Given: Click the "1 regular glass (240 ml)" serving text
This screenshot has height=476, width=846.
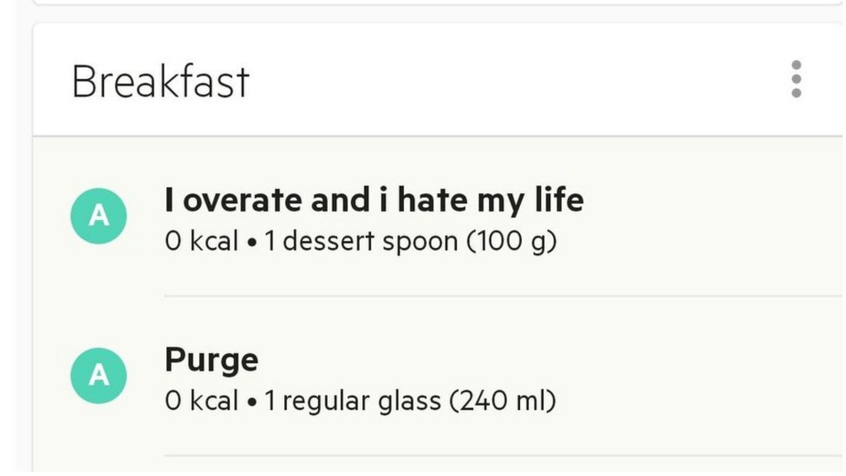Looking at the screenshot, I should [410, 401].
